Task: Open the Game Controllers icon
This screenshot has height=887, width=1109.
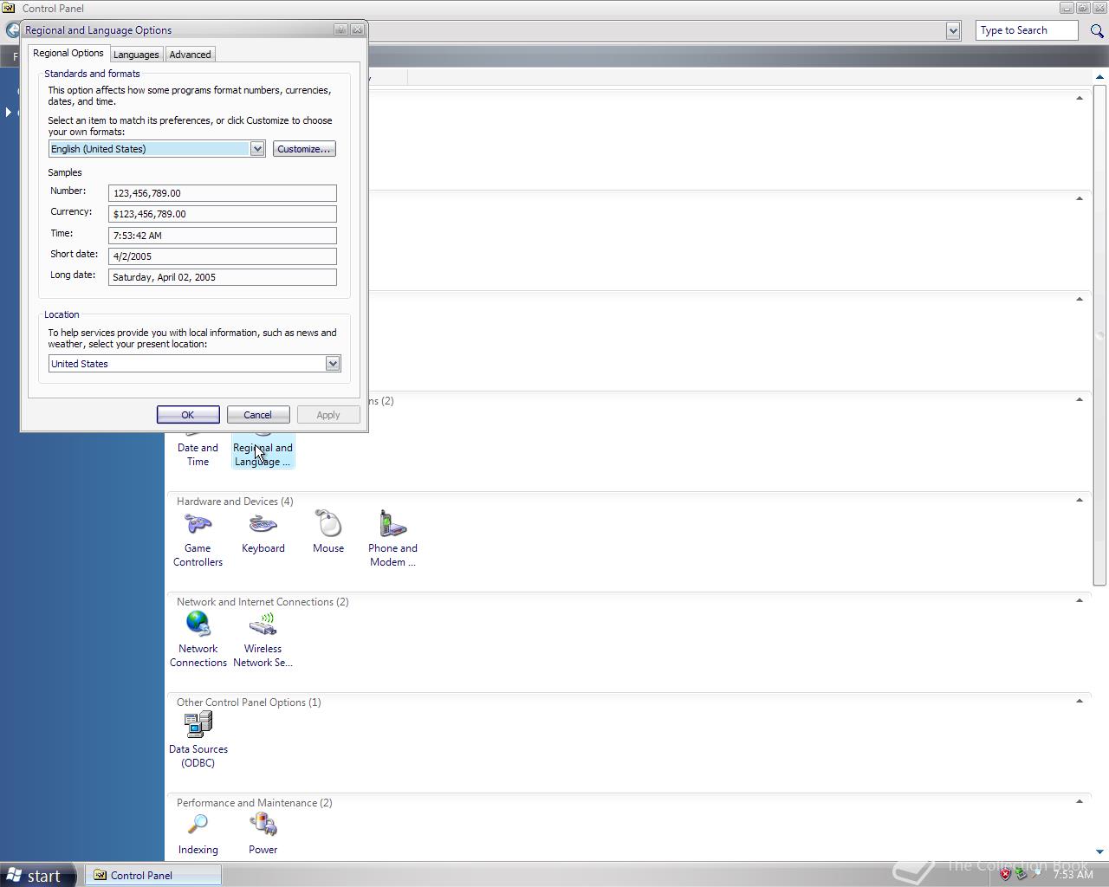Action: pos(198,539)
